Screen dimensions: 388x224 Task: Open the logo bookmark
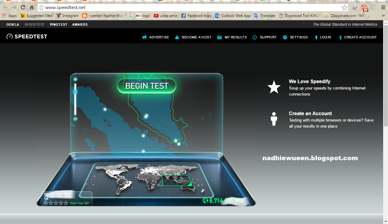(143, 16)
